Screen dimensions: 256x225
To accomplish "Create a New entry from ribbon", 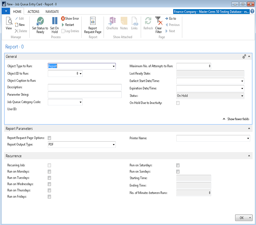I will click(20, 25).
